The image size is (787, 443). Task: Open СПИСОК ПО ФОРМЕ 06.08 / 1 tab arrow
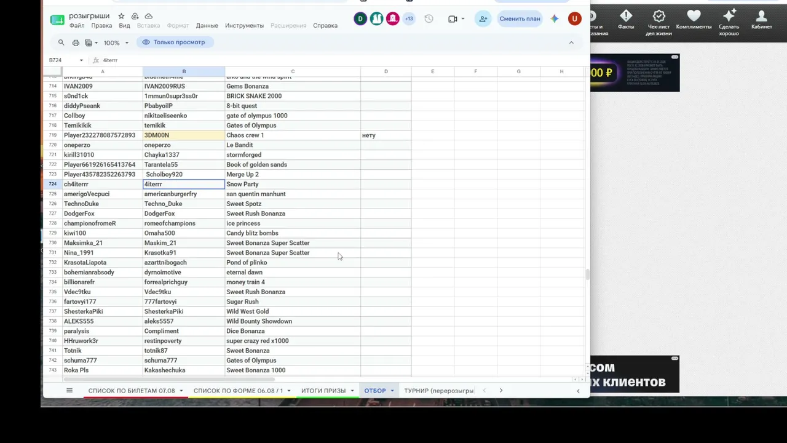coord(289,391)
